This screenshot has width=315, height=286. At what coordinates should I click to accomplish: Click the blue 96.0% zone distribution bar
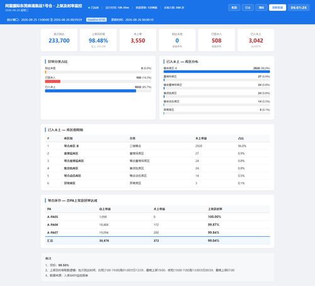(217, 72)
